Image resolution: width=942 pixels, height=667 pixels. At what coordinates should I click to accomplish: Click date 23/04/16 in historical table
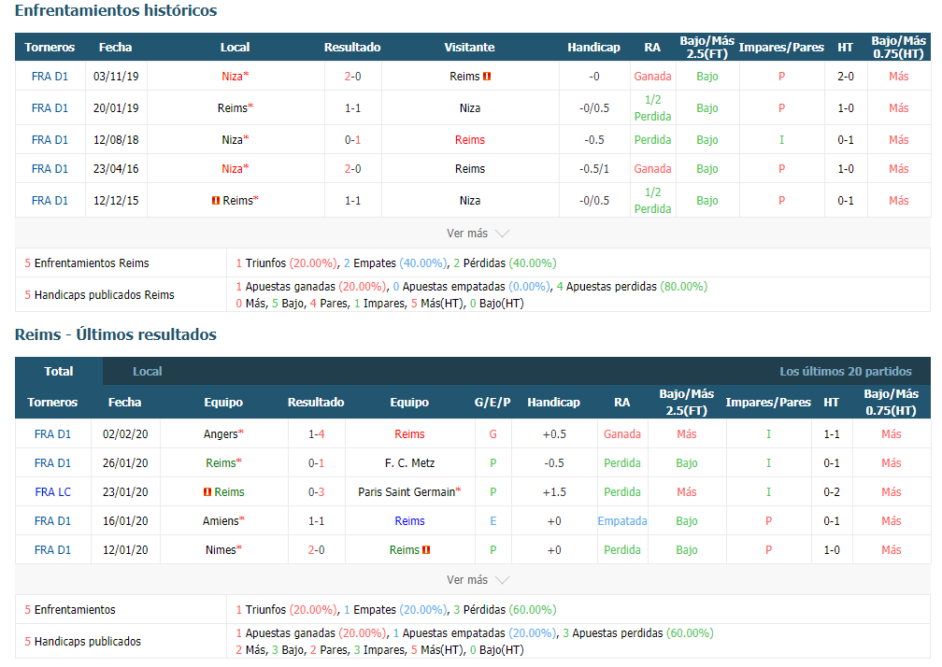tap(116, 169)
